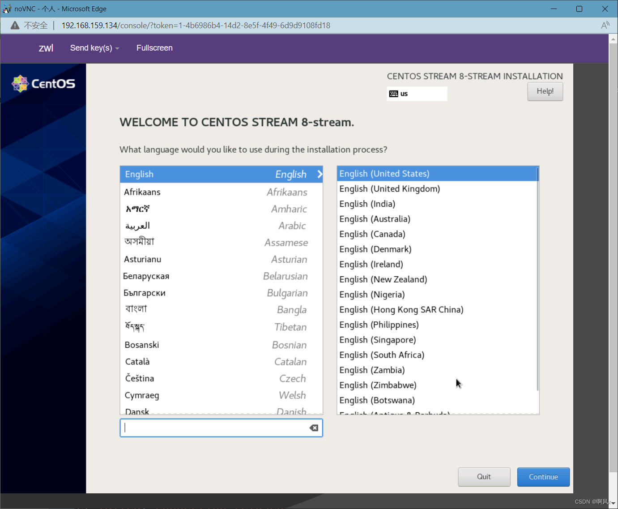Select Bangla language row
Viewport: 618px width, 509px height.
(222, 310)
